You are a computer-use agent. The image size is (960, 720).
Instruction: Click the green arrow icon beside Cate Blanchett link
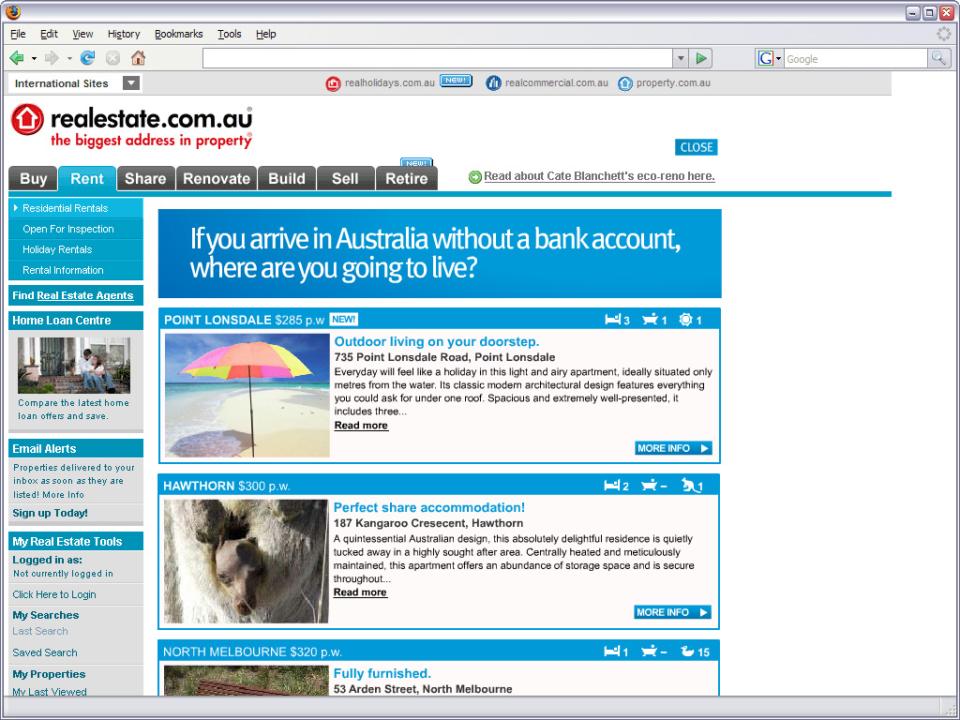pyautogui.click(x=475, y=177)
